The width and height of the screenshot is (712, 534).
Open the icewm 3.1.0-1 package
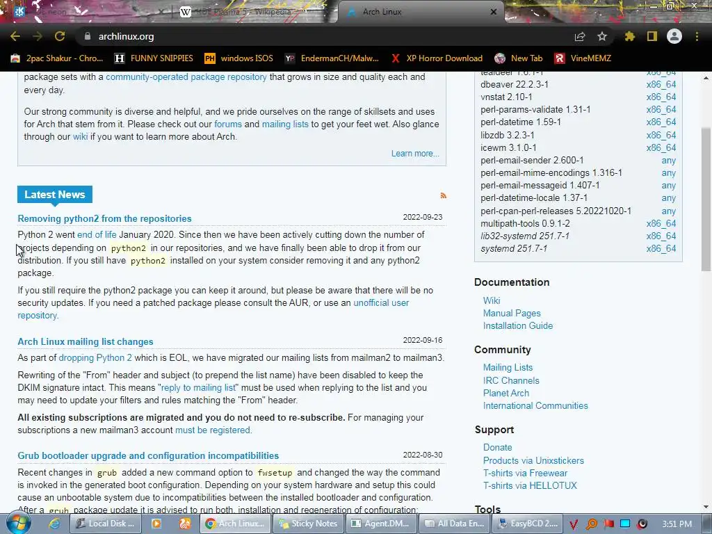[x=508, y=147]
